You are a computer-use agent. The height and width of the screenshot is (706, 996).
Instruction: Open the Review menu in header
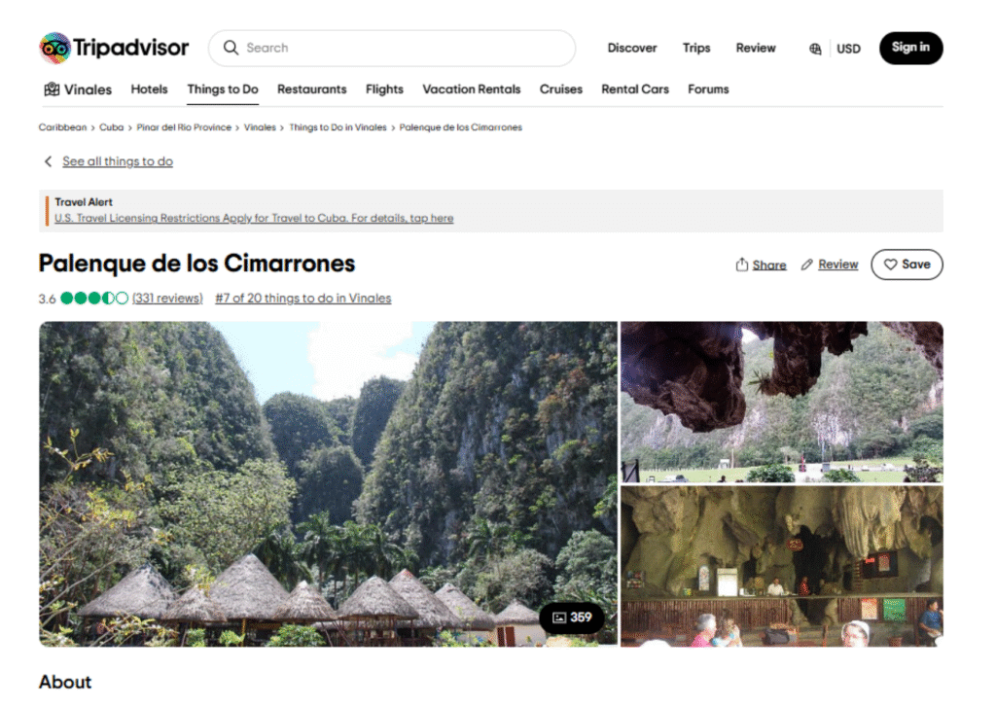pos(755,49)
